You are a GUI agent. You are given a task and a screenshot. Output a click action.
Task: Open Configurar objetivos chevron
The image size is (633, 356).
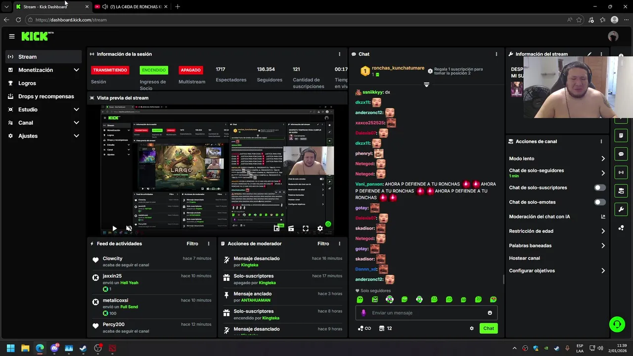[603, 271]
